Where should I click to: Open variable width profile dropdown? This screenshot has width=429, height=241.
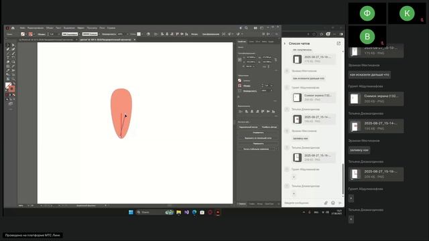80,34
